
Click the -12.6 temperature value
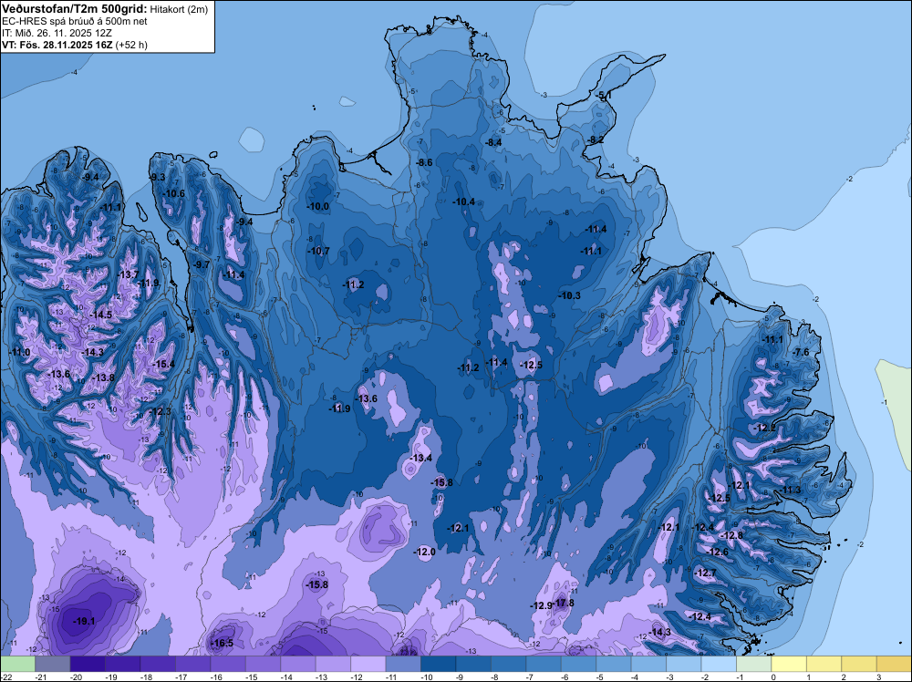pos(717,552)
